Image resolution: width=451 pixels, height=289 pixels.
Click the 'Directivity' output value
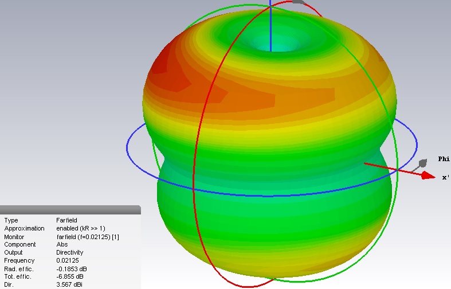pyautogui.click(x=69, y=252)
